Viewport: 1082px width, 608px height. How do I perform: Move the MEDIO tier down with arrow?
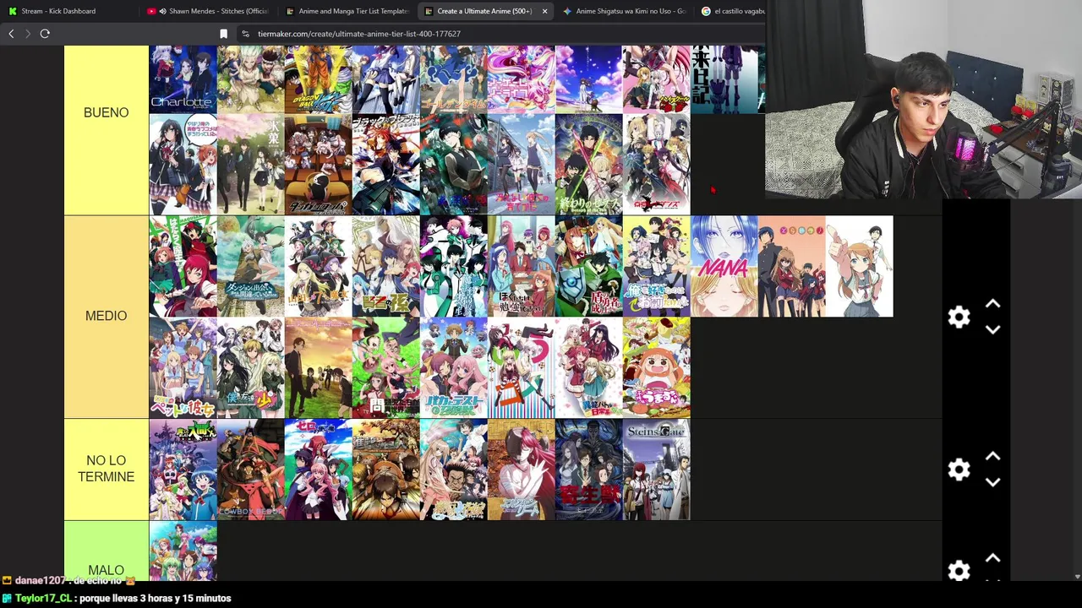click(x=993, y=329)
